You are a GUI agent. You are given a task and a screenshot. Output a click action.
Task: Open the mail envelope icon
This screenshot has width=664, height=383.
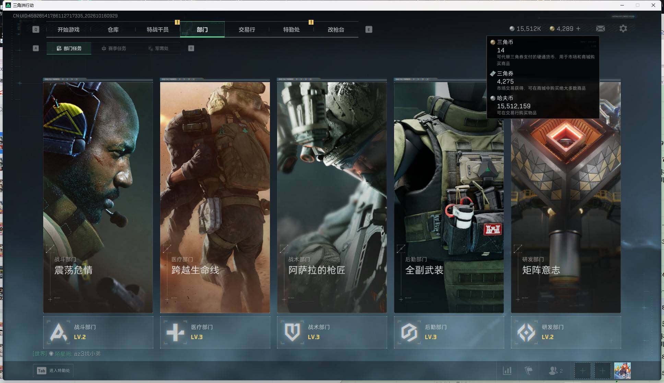pyautogui.click(x=600, y=29)
